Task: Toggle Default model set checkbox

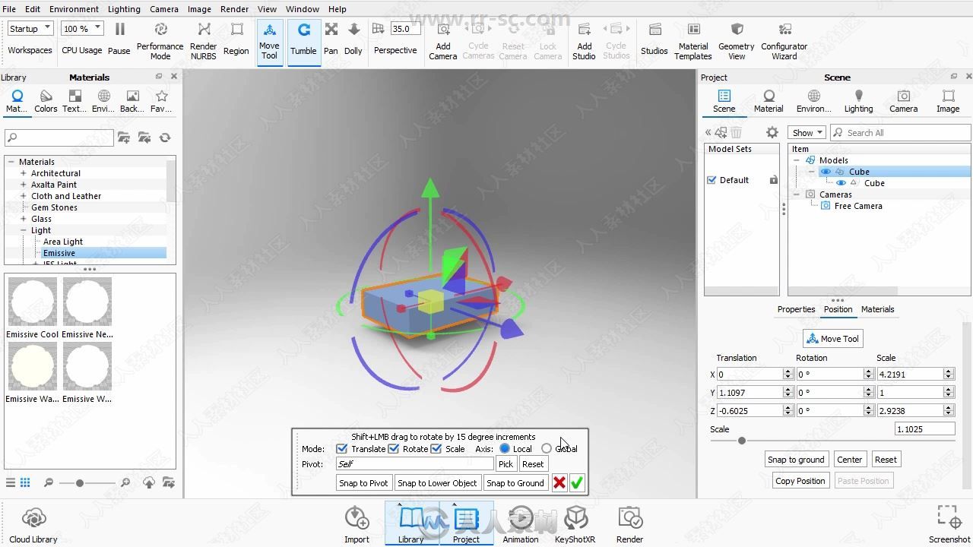Action: [x=712, y=180]
